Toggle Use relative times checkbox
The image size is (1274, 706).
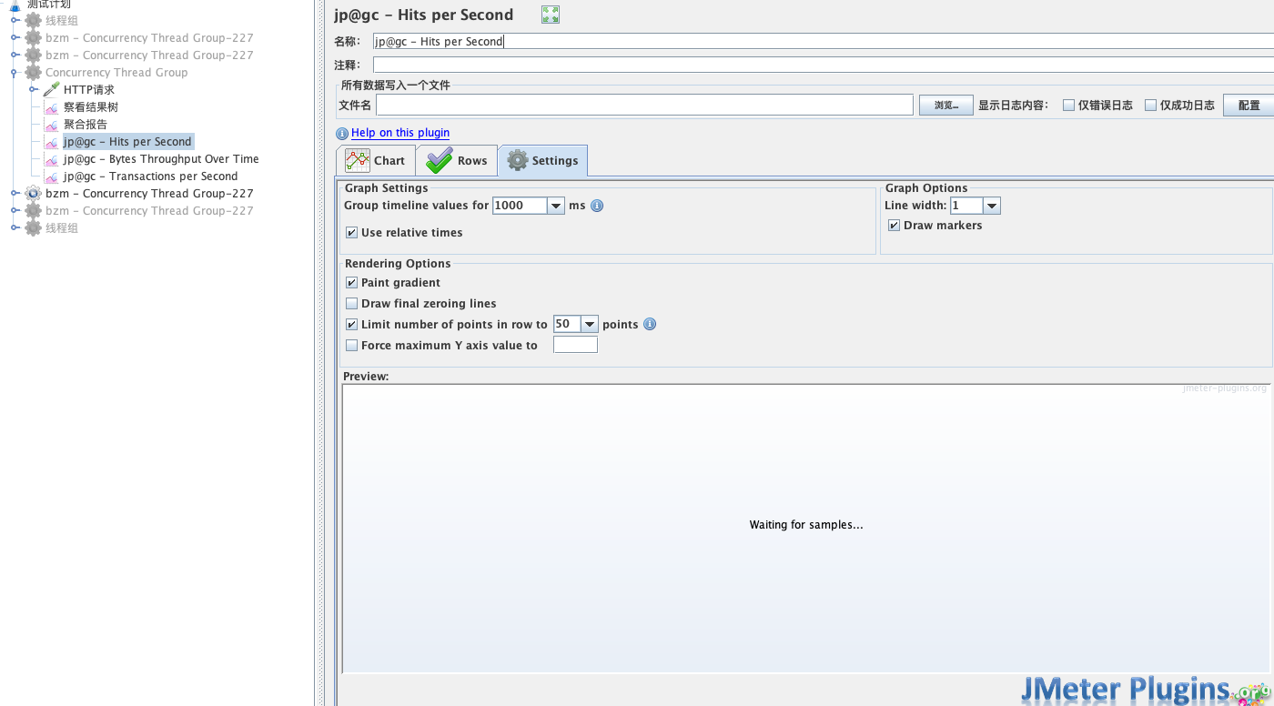coord(351,233)
